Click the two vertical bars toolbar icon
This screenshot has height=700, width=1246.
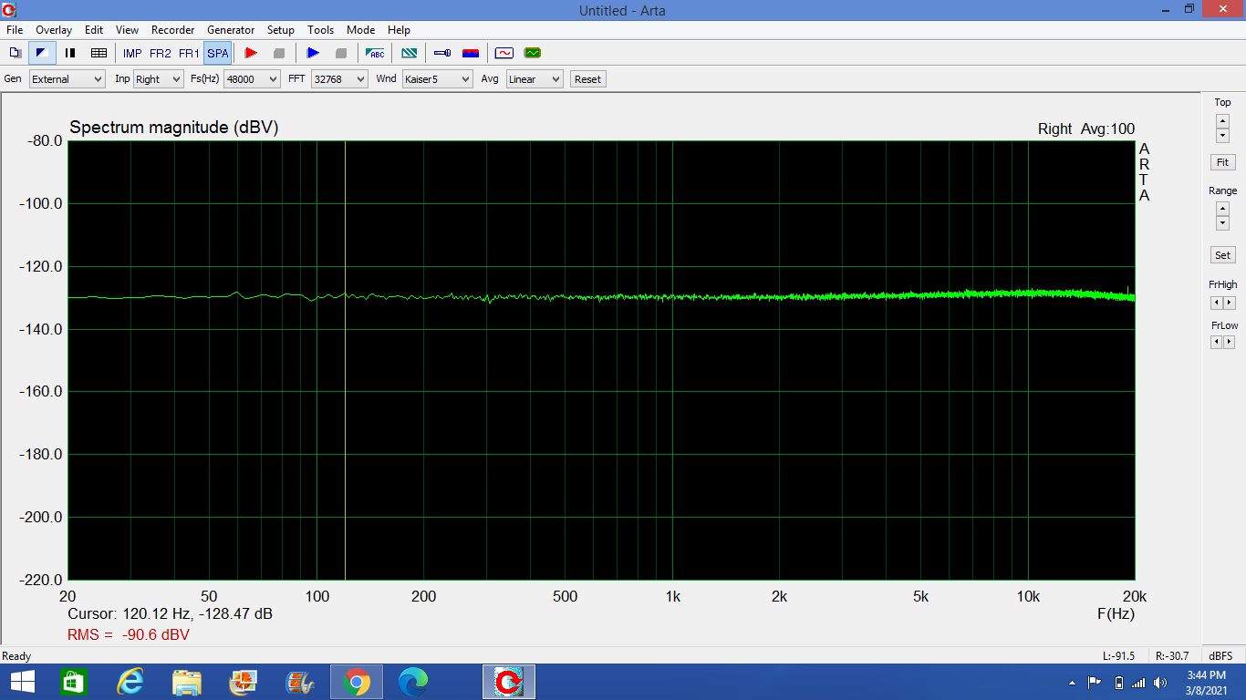coord(70,53)
